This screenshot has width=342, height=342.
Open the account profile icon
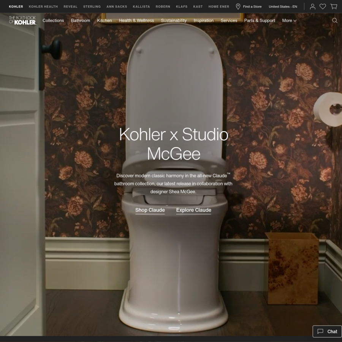[x=313, y=6]
